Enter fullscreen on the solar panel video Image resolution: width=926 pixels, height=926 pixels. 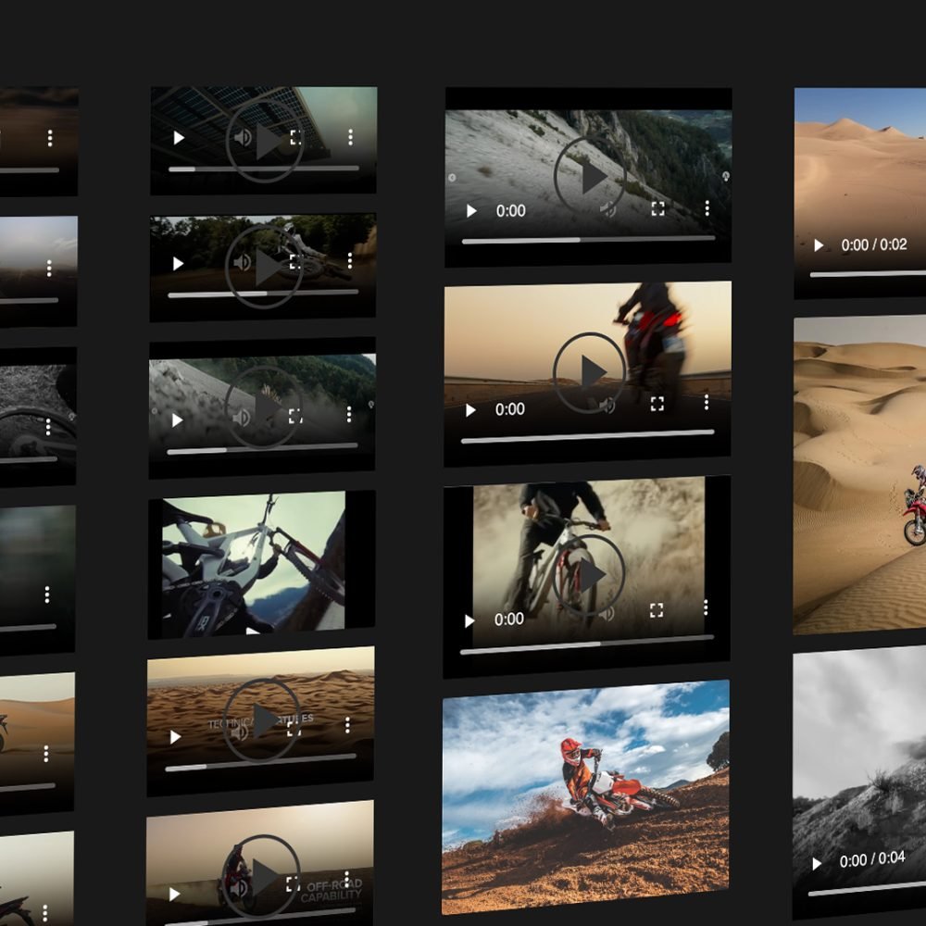[295, 137]
